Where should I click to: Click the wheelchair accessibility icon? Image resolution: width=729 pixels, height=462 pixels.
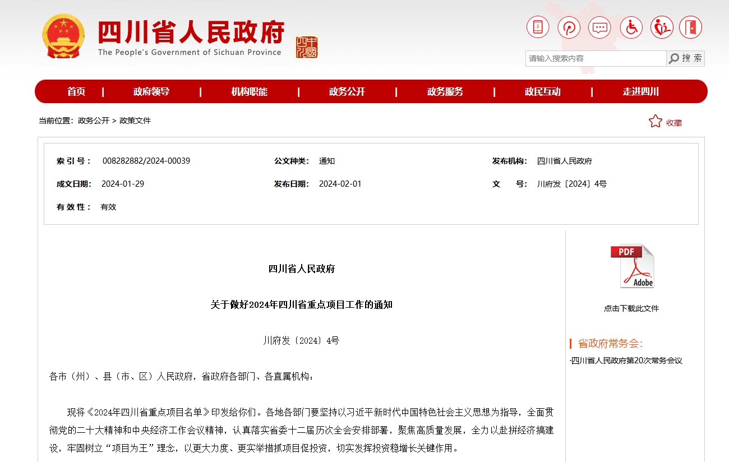click(631, 27)
